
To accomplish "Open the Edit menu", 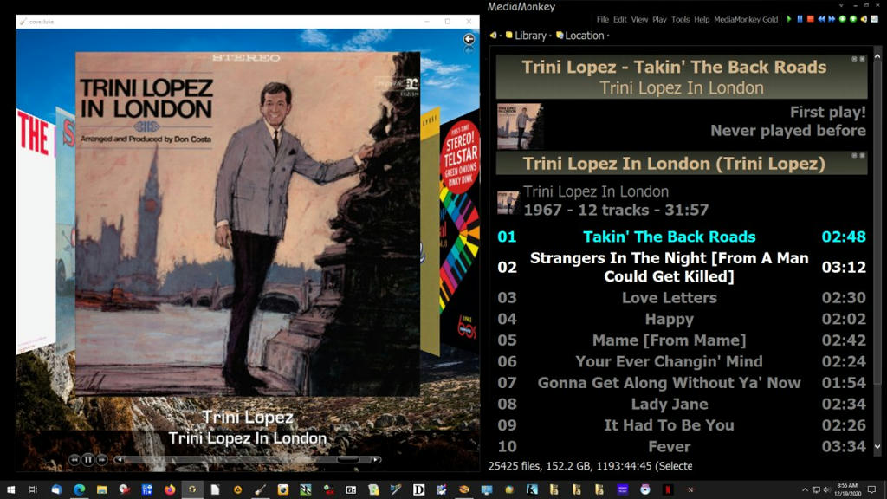I will 620,19.
